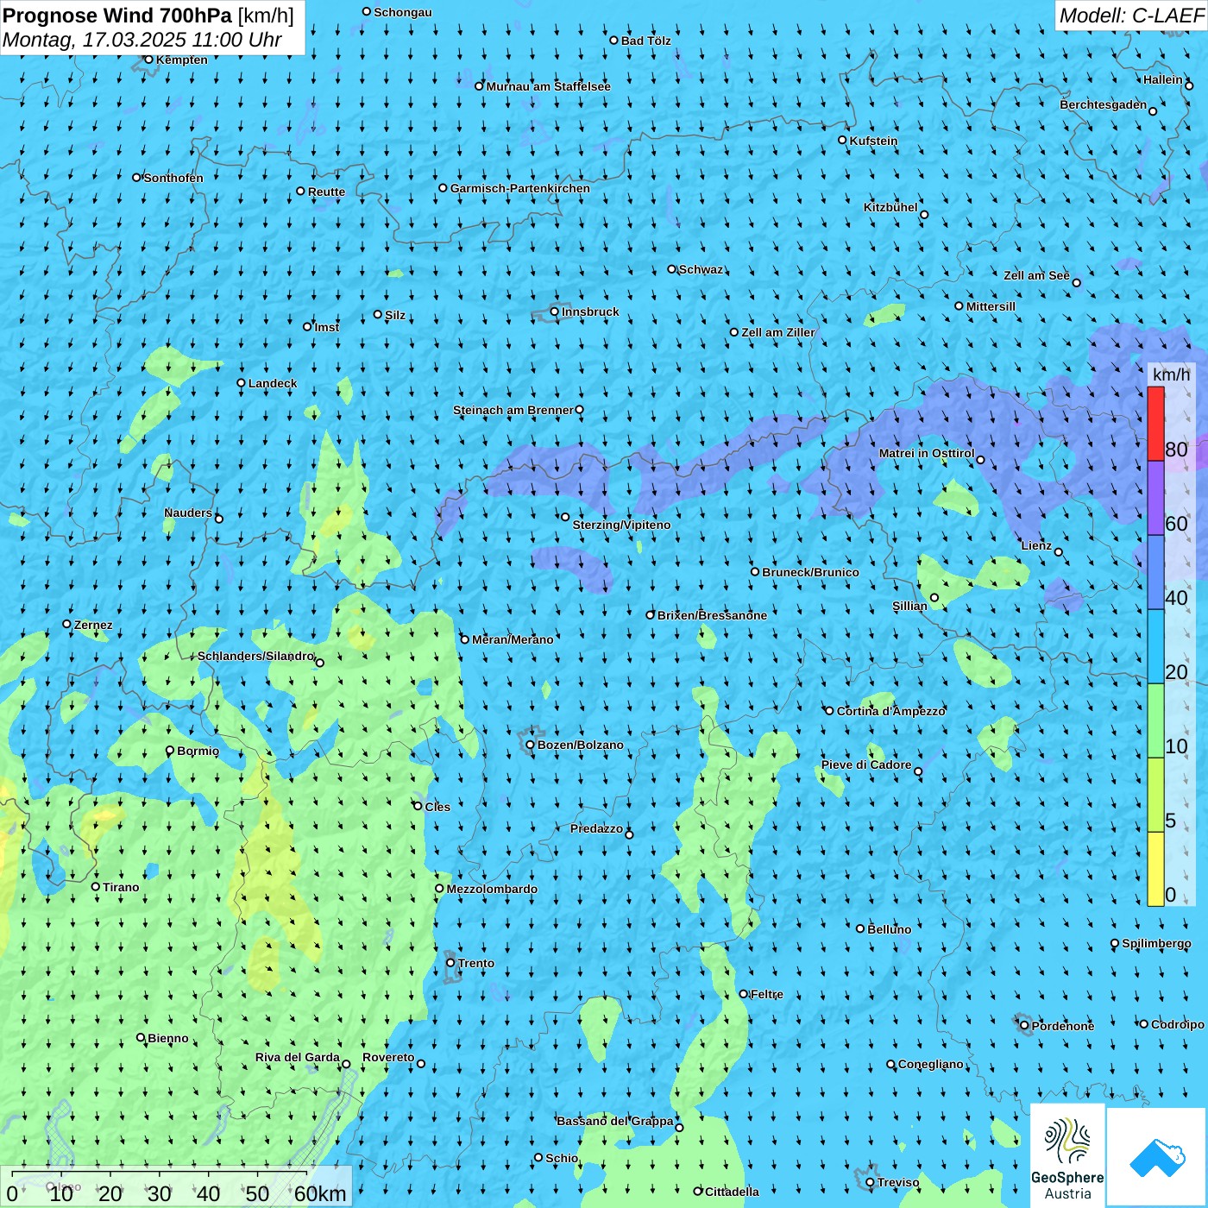This screenshot has width=1208, height=1208.
Task: Click the 'Conegliano' label
Action: [931, 1064]
